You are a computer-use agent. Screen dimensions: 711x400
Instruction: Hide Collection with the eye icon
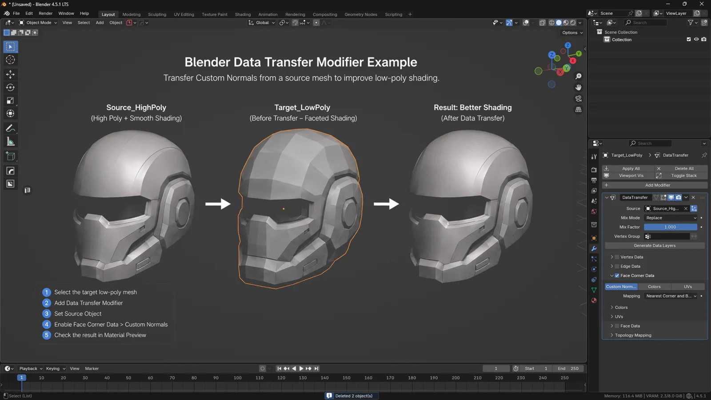(x=696, y=40)
